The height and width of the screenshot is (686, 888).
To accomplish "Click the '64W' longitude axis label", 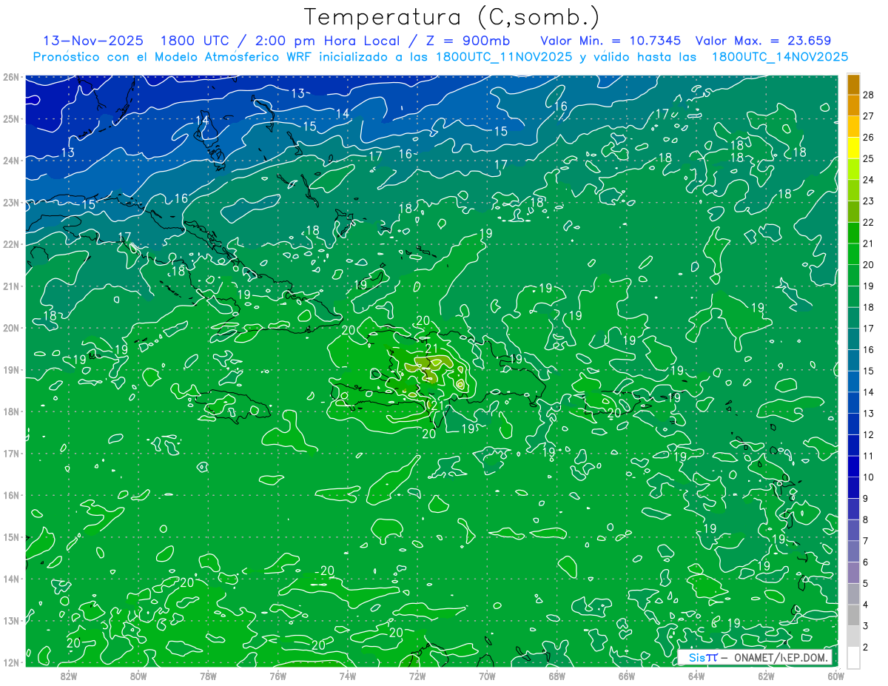I will [696, 676].
